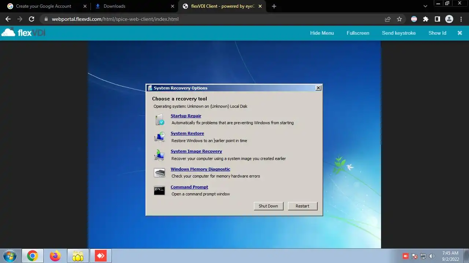This screenshot has height=263, width=469.
Task: Close the Create your Google Account tab
Action: pyautogui.click(x=85, y=6)
